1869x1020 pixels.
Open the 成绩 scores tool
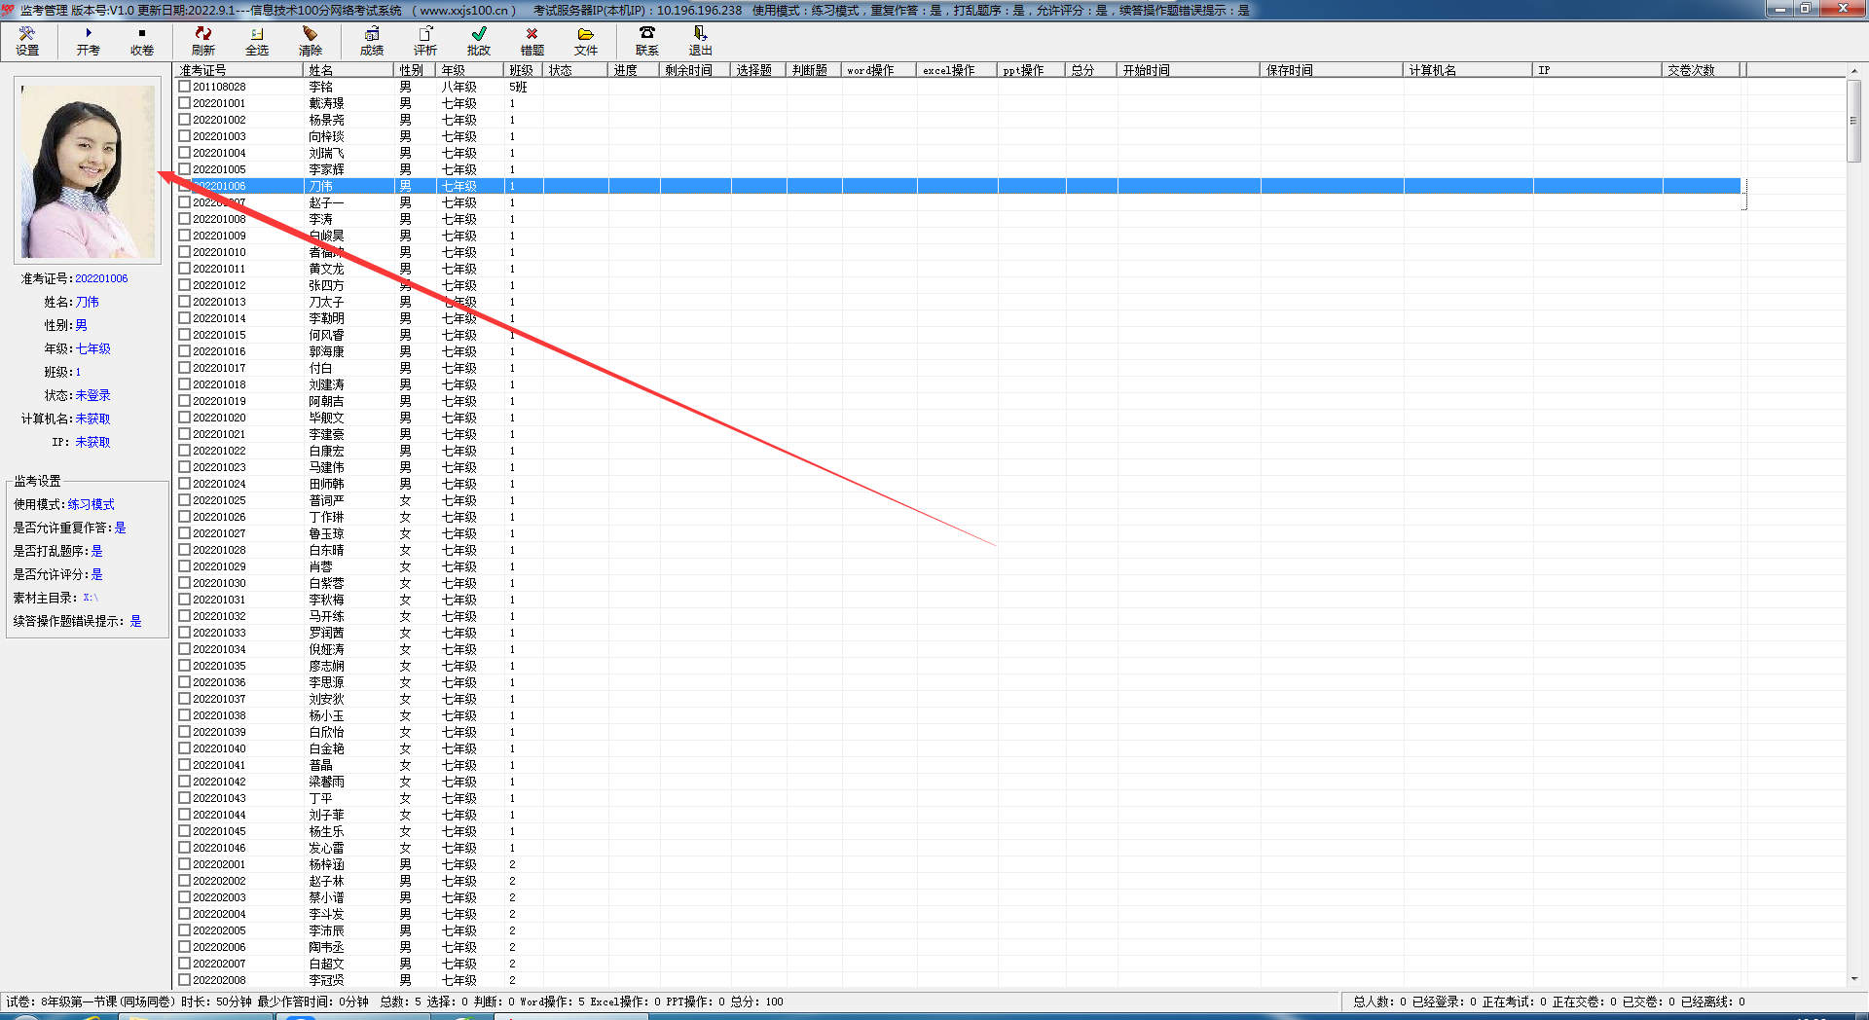tap(372, 41)
